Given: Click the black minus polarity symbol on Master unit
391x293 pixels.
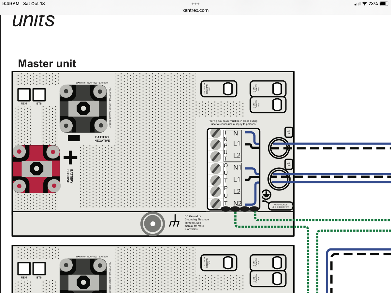Looking at the screenshot, I should (74, 138).
